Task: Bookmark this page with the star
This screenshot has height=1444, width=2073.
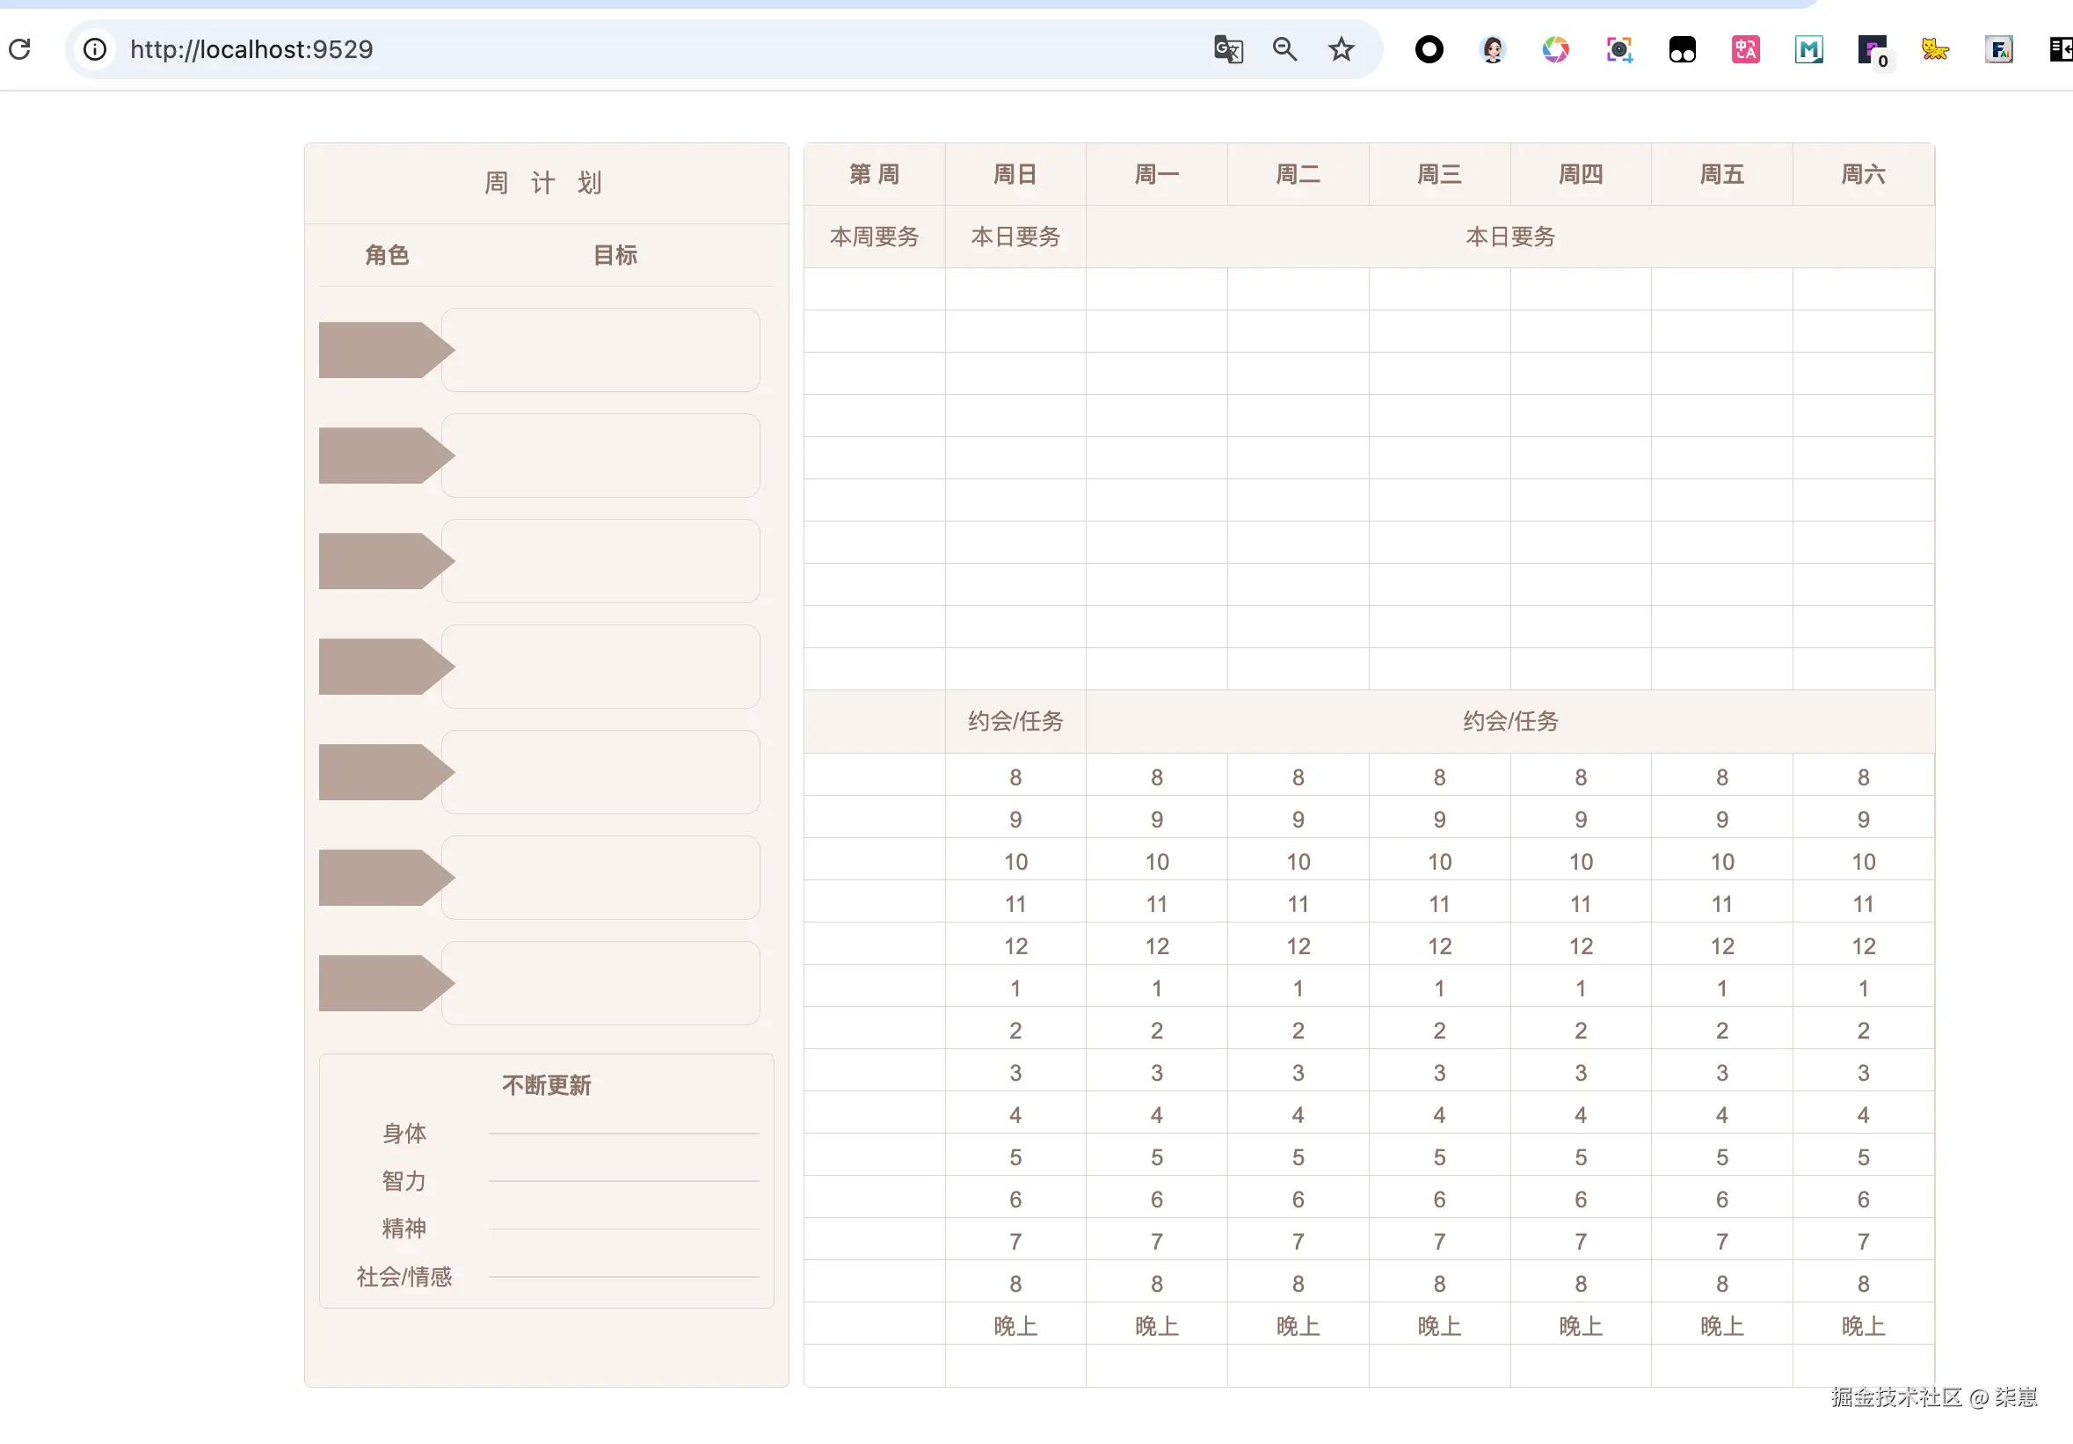Action: [x=1341, y=48]
